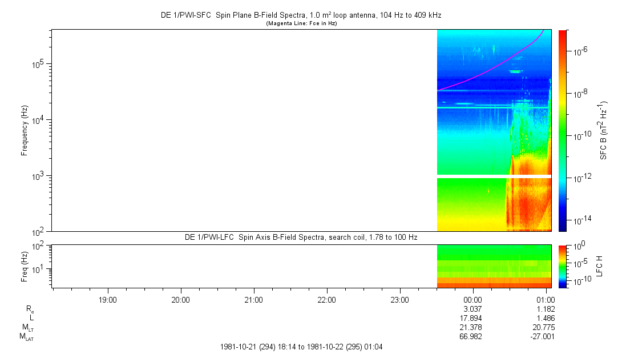This screenshot has height=354, width=618.
Task: Click the LFC H colorbar label
Action: pos(598,265)
